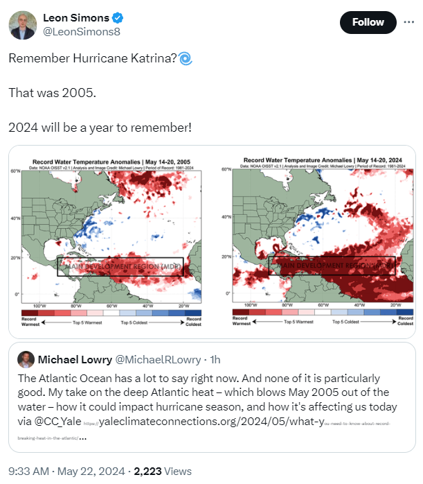Click the Record Coldest legend swatch on the 2024 map
Viewport: 423px width, 484px height.
pos(405,313)
